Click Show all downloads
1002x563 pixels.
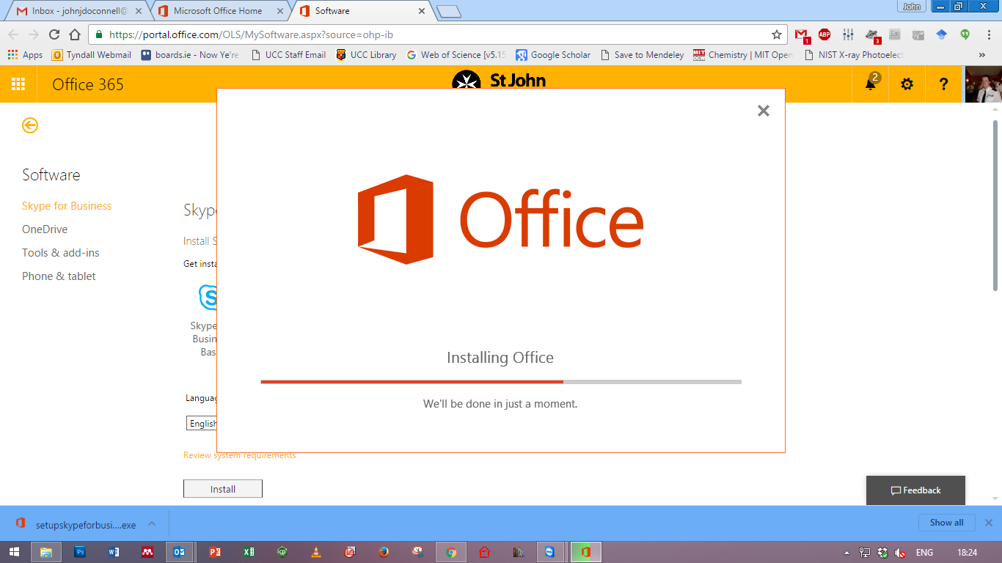point(946,523)
